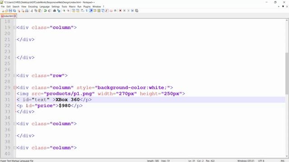Viewport: 289px width, 162px height.
Task: Open Replace toolbar icon
Action: (x=59, y=11)
